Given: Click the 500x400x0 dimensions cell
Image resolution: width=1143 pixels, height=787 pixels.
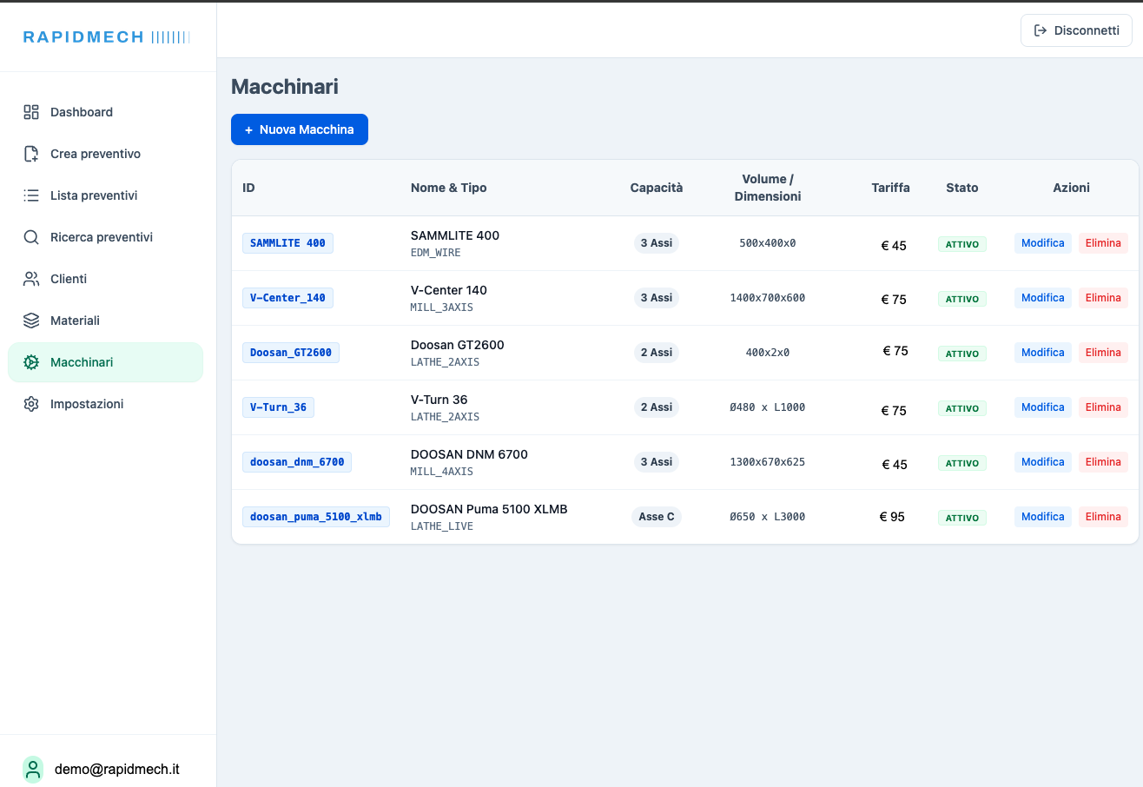Looking at the screenshot, I should [768, 243].
